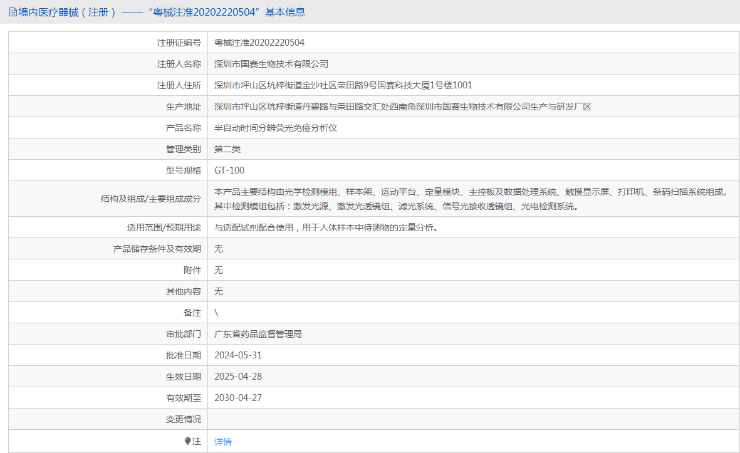Select approving department 广东省药品监督管理局

pyautogui.click(x=258, y=333)
